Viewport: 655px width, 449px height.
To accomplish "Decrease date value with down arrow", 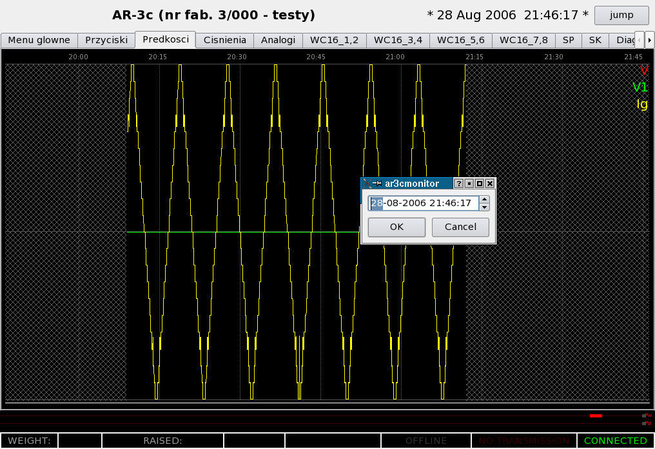I will 484,207.
